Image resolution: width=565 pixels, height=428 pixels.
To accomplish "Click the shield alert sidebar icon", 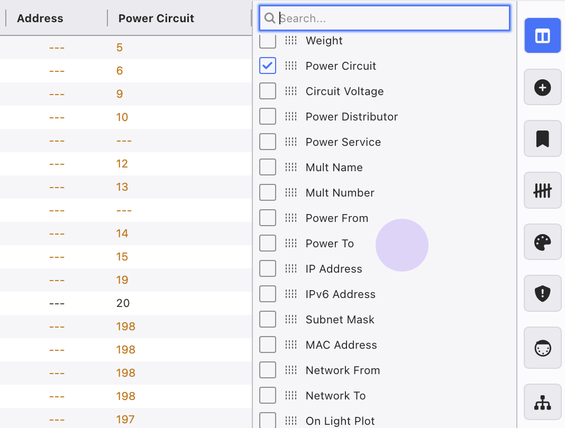I will tap(542, 293).
